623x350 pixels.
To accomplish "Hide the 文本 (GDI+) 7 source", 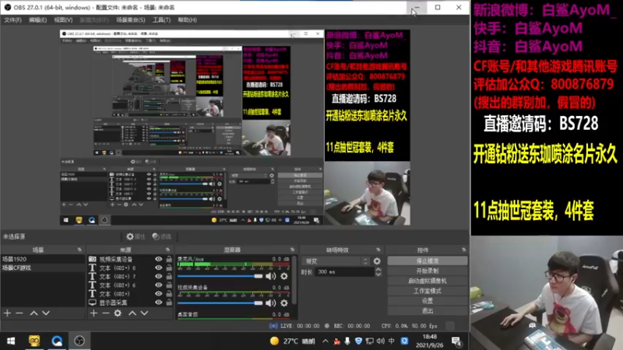I will (x=159, y=277).
